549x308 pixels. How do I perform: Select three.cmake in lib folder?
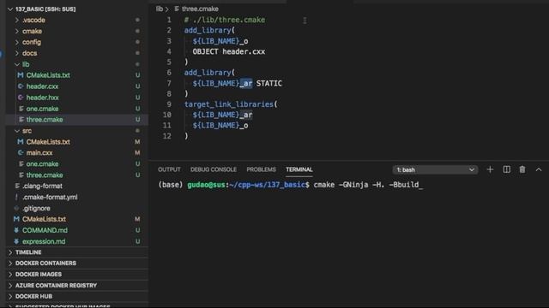[45, 120]
